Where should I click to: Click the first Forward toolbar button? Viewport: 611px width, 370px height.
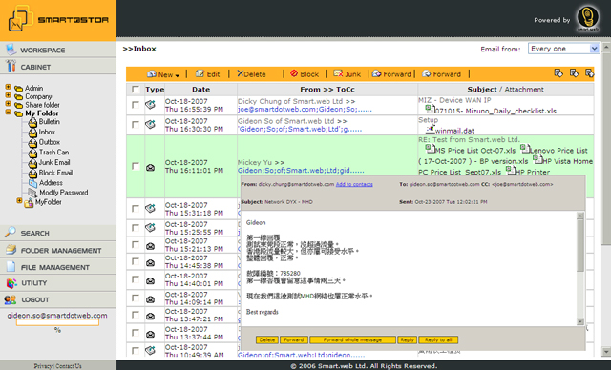[x=391, y=74]
